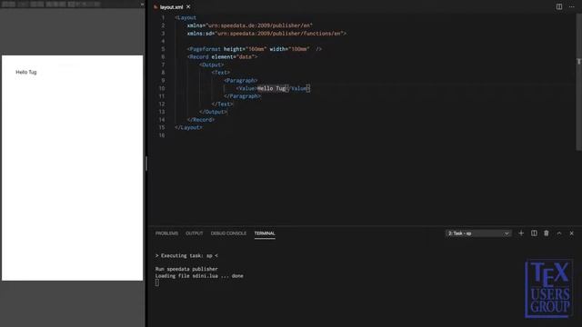Open the '2: Task - sp' terminal dropdown
This screenshot has width=582, height=327.
[478, 233]
